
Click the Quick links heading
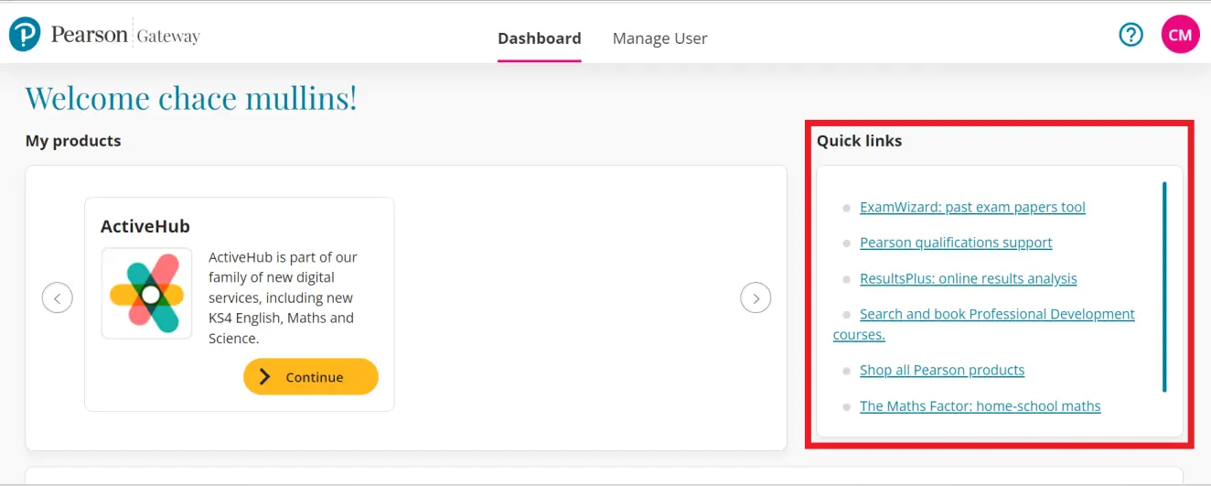859,141
